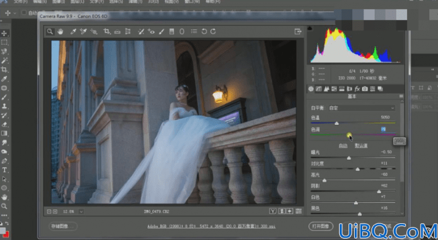Toggle before/after view with Y button

[x=273, y=211]
